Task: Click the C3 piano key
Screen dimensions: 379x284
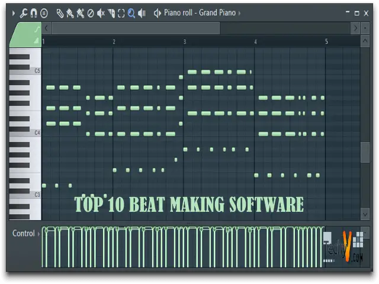Action: [35, 195]
